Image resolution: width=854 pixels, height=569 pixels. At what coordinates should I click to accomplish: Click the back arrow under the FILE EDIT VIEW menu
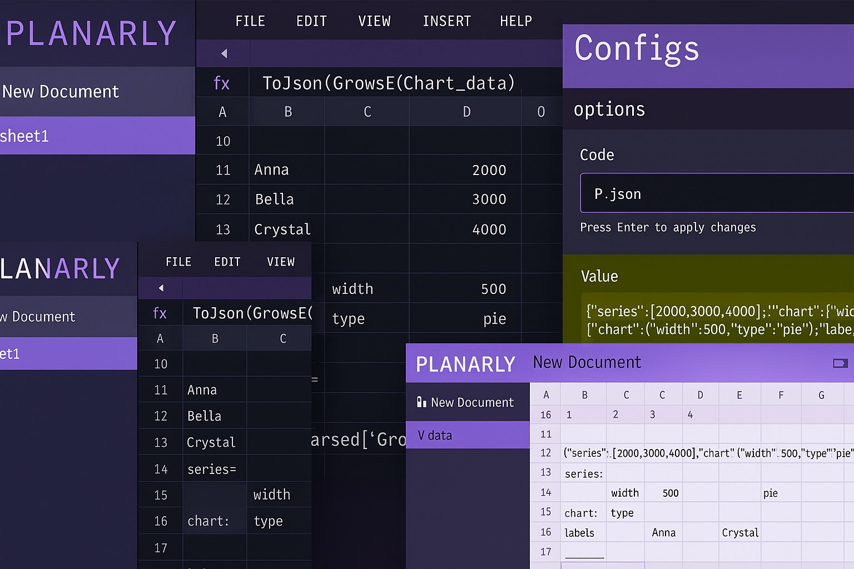pyautogui.click(x=161, y=288)
